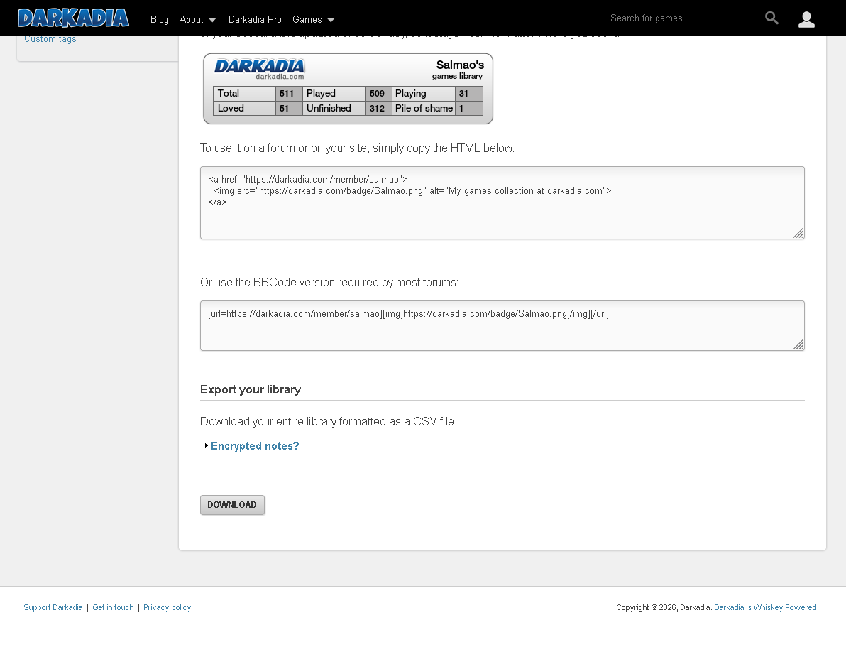Expand the About dropdown menu
Viewport: 846px width, 652px height.
[x=197, y=19]
